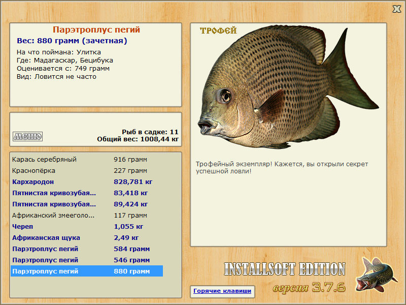Select Парэтроплус пегий 584 грамм row
The width and height of the screenshot is (406, 305).
(87, 249)
